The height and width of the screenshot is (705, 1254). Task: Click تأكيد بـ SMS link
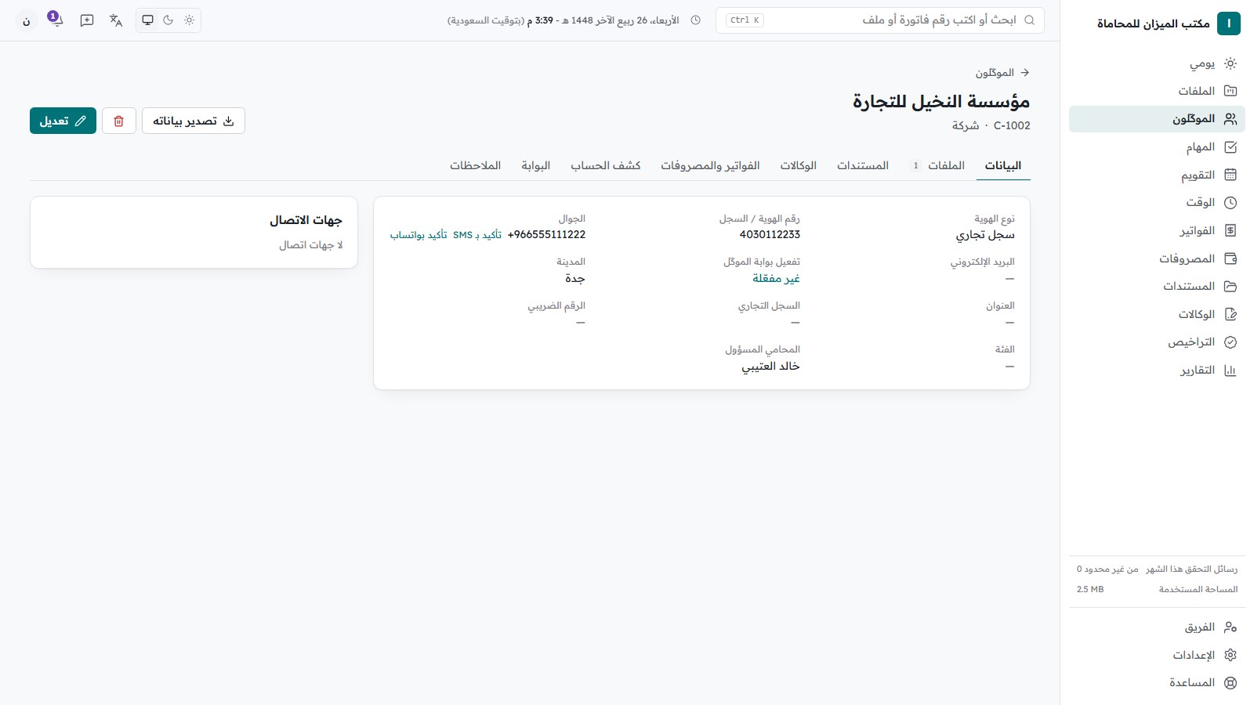click(477, 235)
